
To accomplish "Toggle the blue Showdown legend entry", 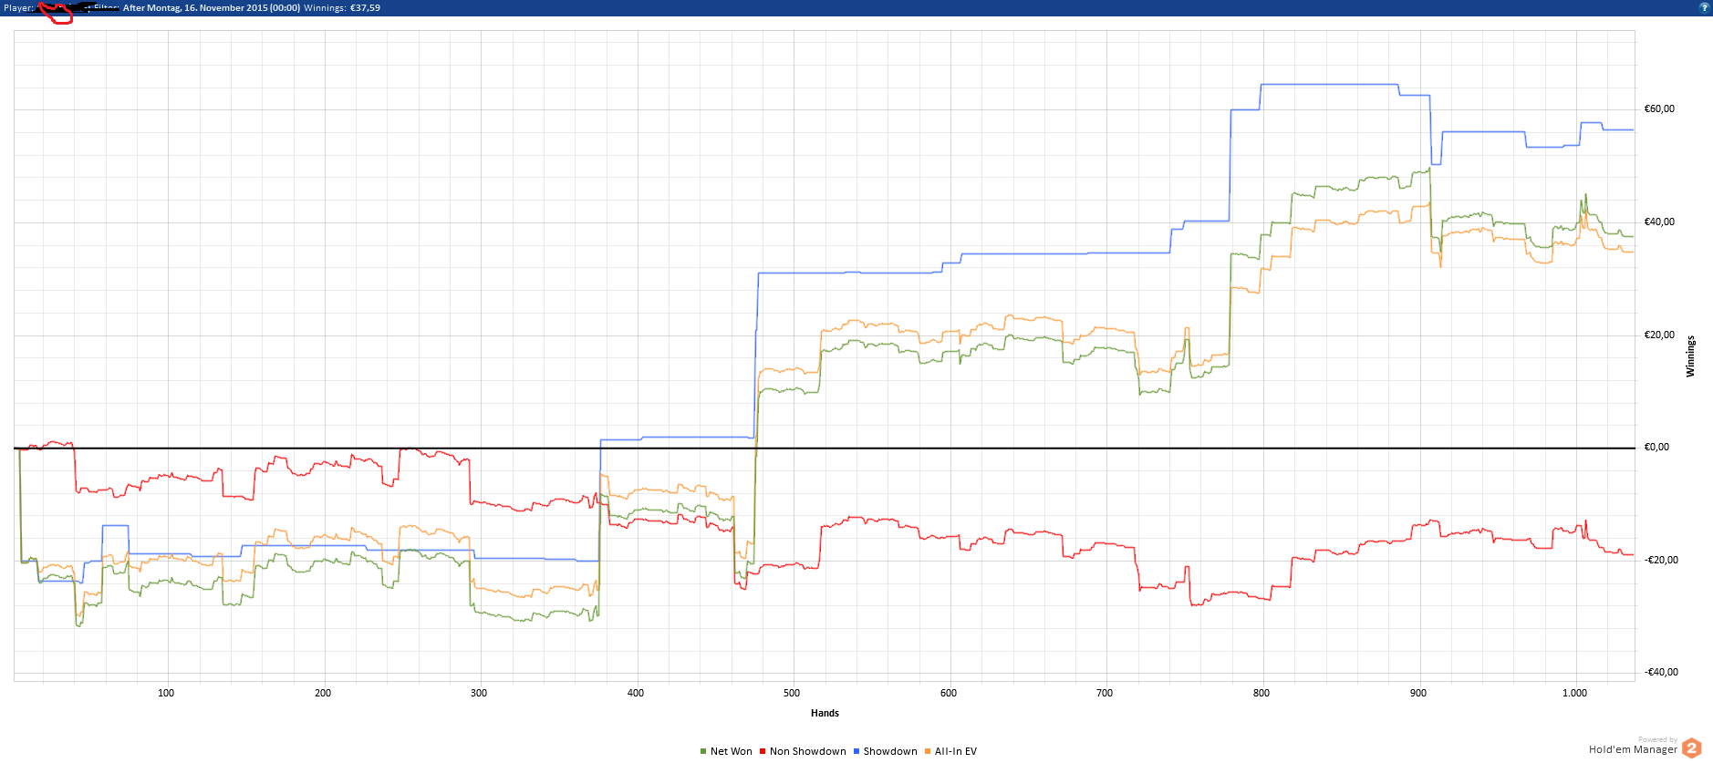I will coord(885,751).
